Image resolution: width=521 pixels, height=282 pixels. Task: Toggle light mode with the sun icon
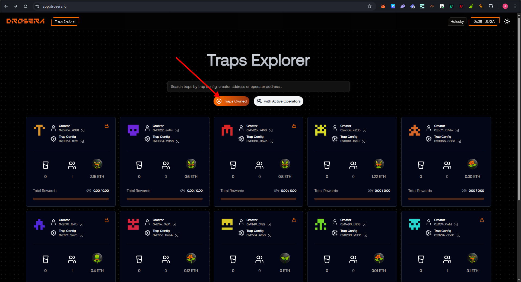point(507,21)
